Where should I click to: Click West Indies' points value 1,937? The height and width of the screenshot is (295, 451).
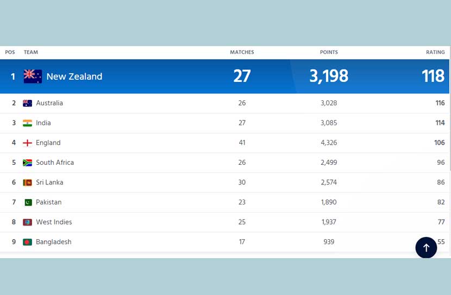pos(329,222)
